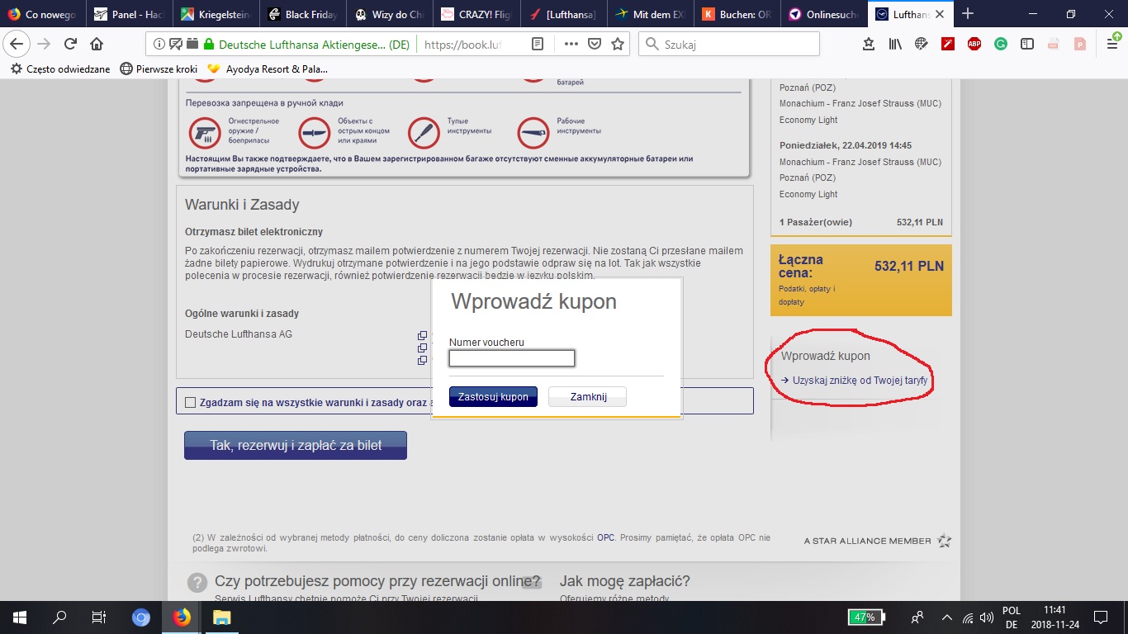Switch to the 'Wizy do Ch' tab
The image size is (1128, 634).
tap(390, 14)
